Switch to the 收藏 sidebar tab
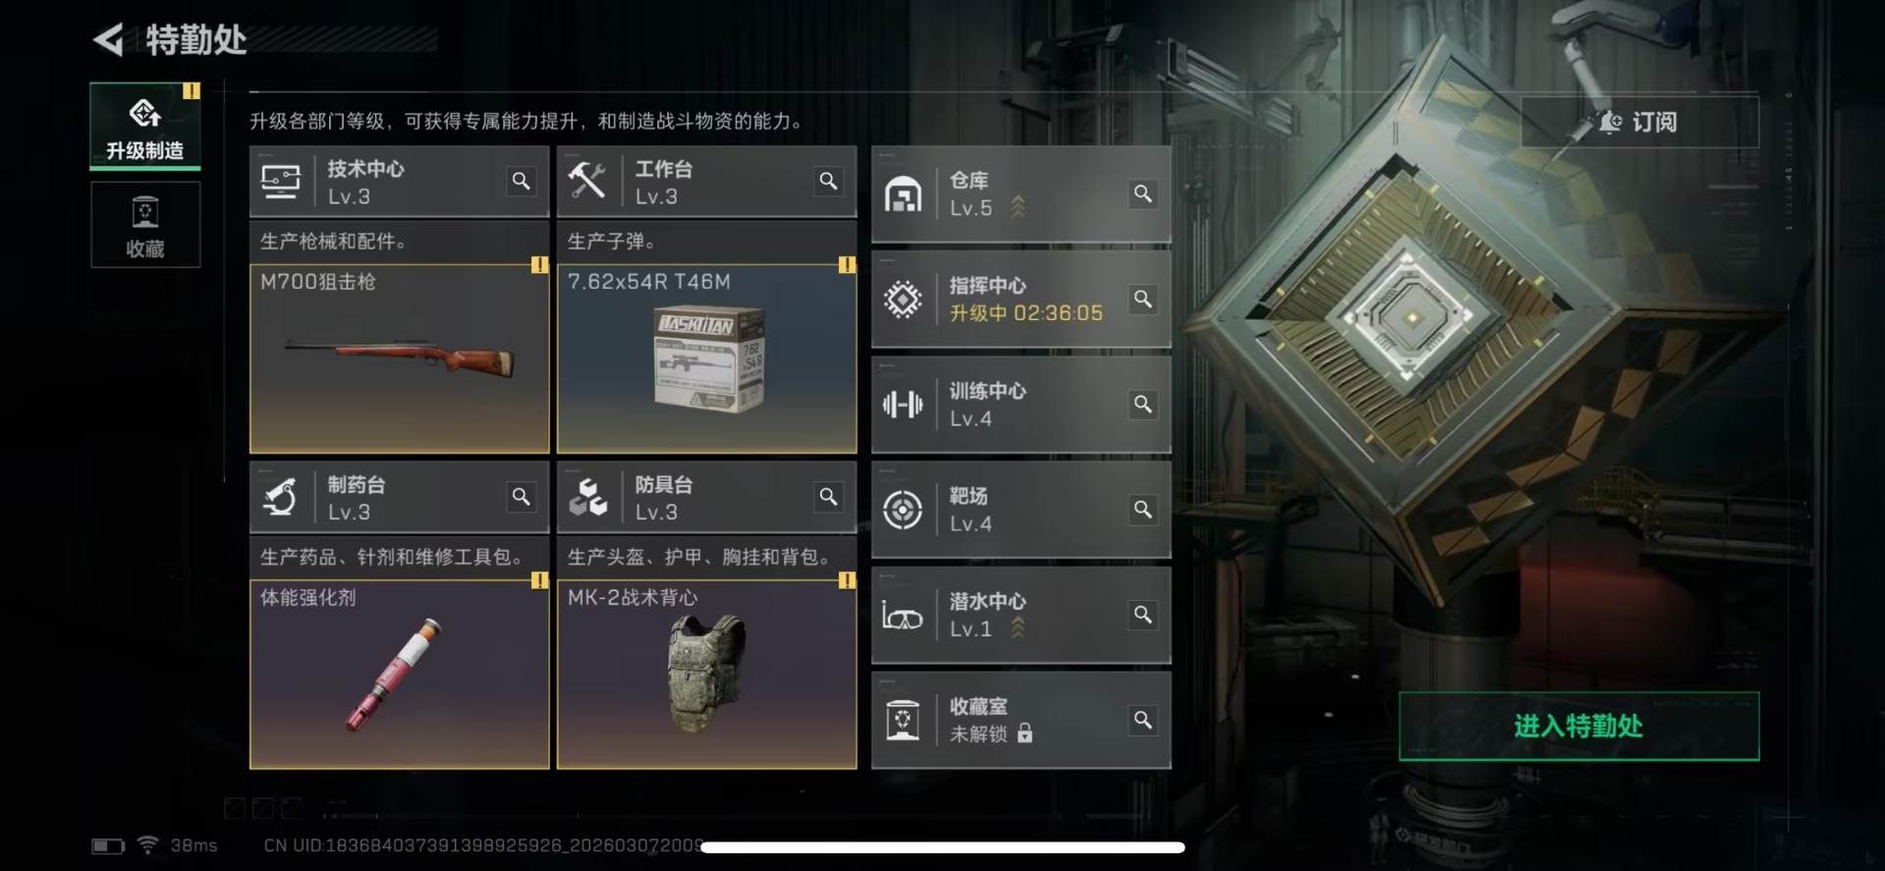Screen dimensions: 1885x871 point(145,225)
